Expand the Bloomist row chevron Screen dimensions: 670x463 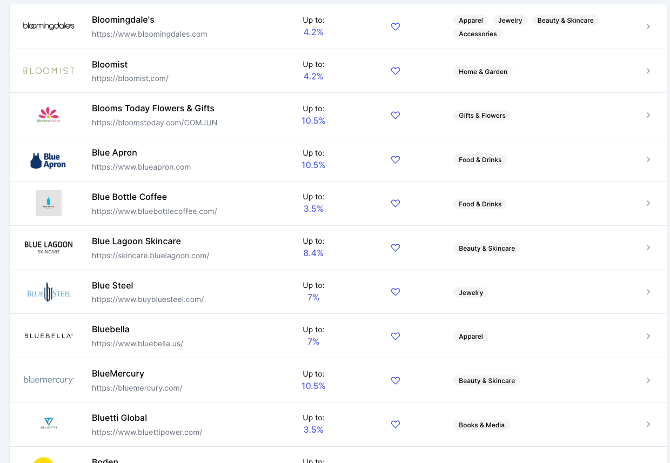(648, 71)
